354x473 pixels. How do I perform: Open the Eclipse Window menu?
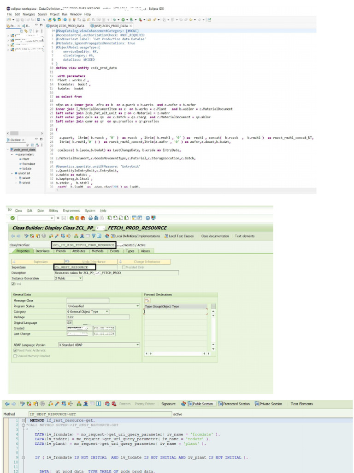(x=76, y=14)
